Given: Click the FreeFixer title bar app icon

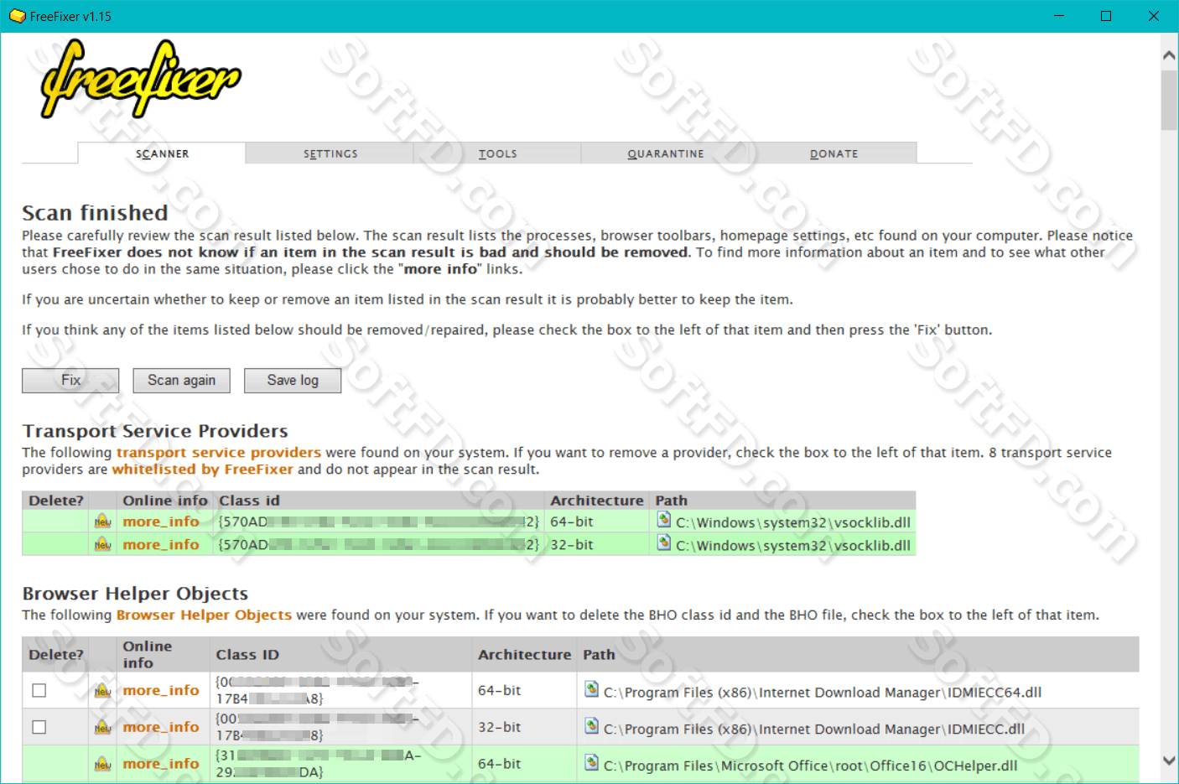Looking at the screenshot, I should [x=17, y=16].
